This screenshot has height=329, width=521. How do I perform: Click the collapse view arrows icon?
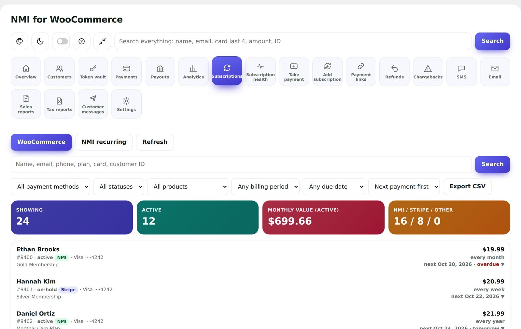point(102,41)
